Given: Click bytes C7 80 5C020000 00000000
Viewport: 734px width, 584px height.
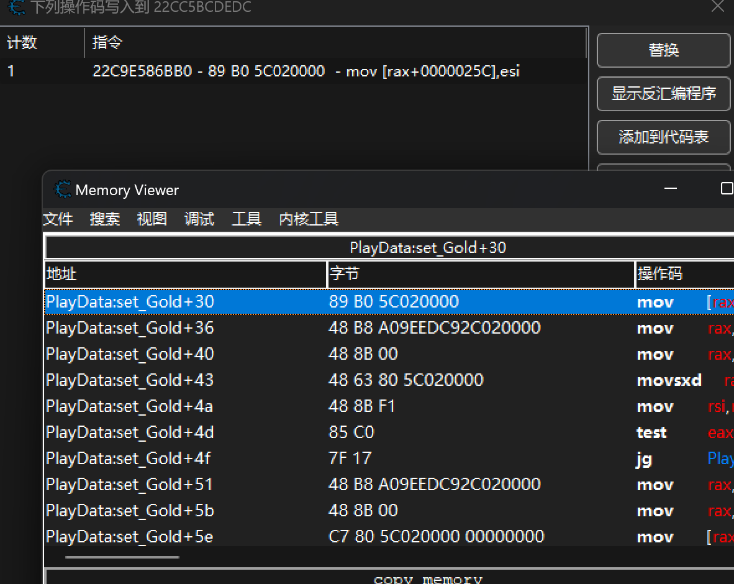Looking at the screenshot, I should point(437,536).
